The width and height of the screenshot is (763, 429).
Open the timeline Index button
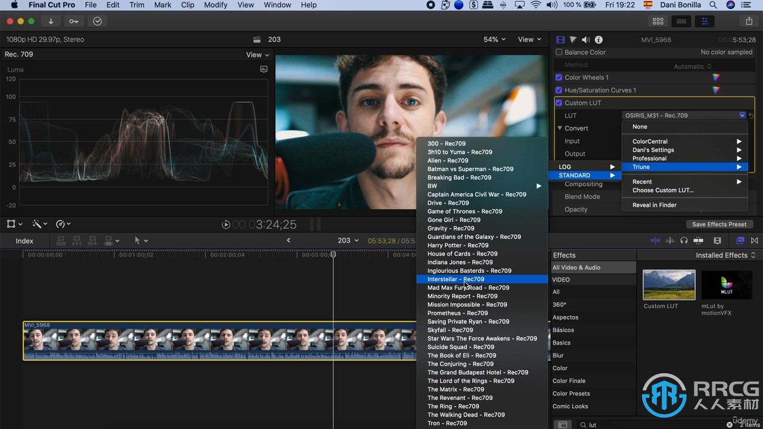[24, 241]
